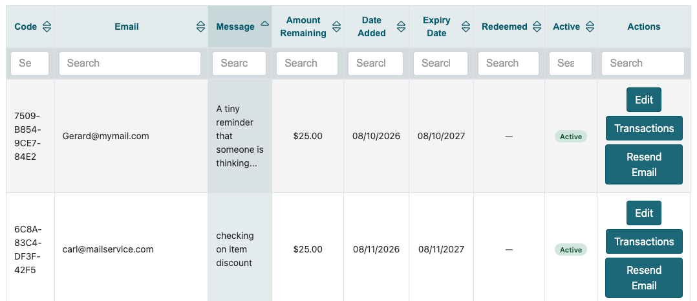
Task: Focus the Expiry Date search field
Action: pyautogui.click(x=440, y=63)
